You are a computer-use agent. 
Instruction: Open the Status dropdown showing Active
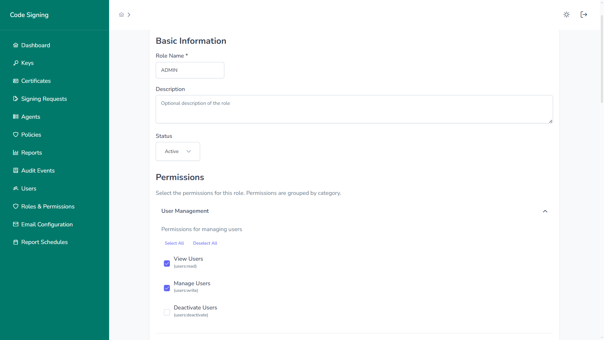[177, 151]
